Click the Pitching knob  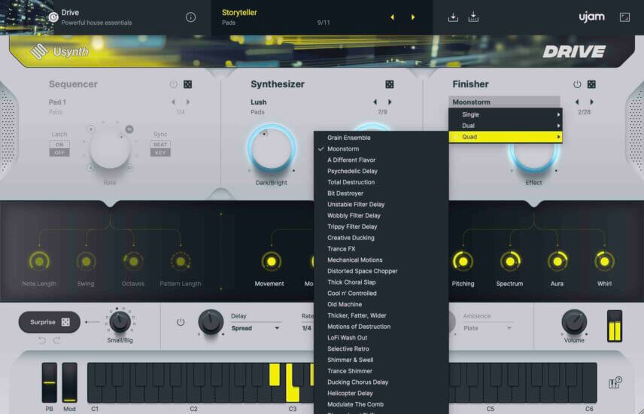[x=463, y=261]
